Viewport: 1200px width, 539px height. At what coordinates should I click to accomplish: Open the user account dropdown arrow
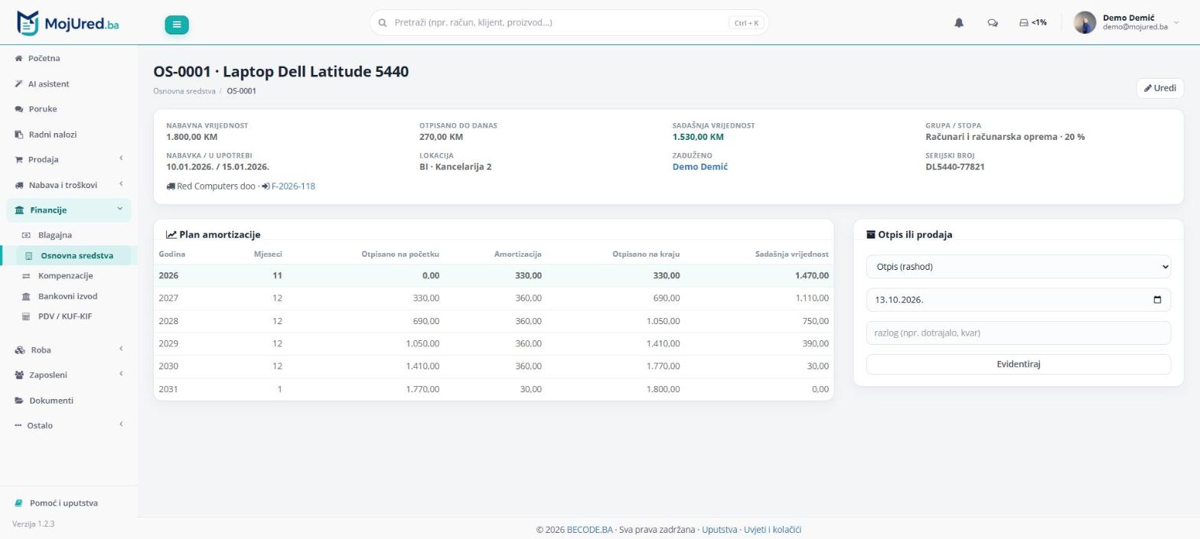pos(1176,23)
